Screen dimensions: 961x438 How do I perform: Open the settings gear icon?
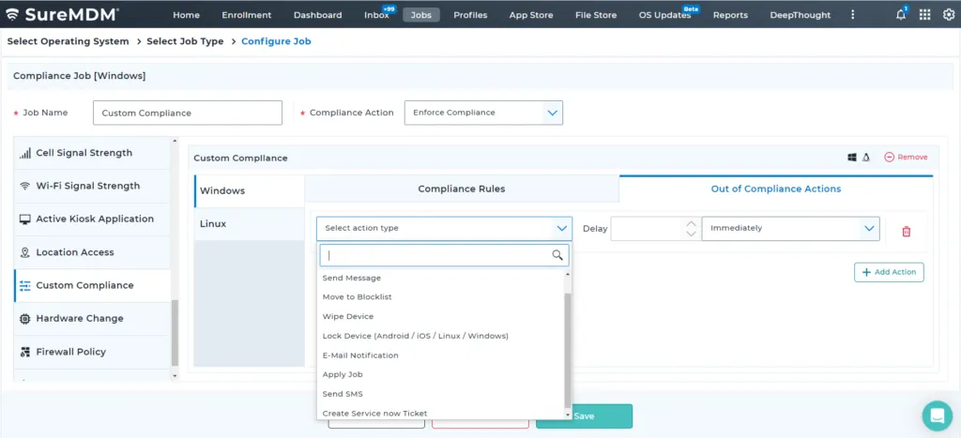948,15
